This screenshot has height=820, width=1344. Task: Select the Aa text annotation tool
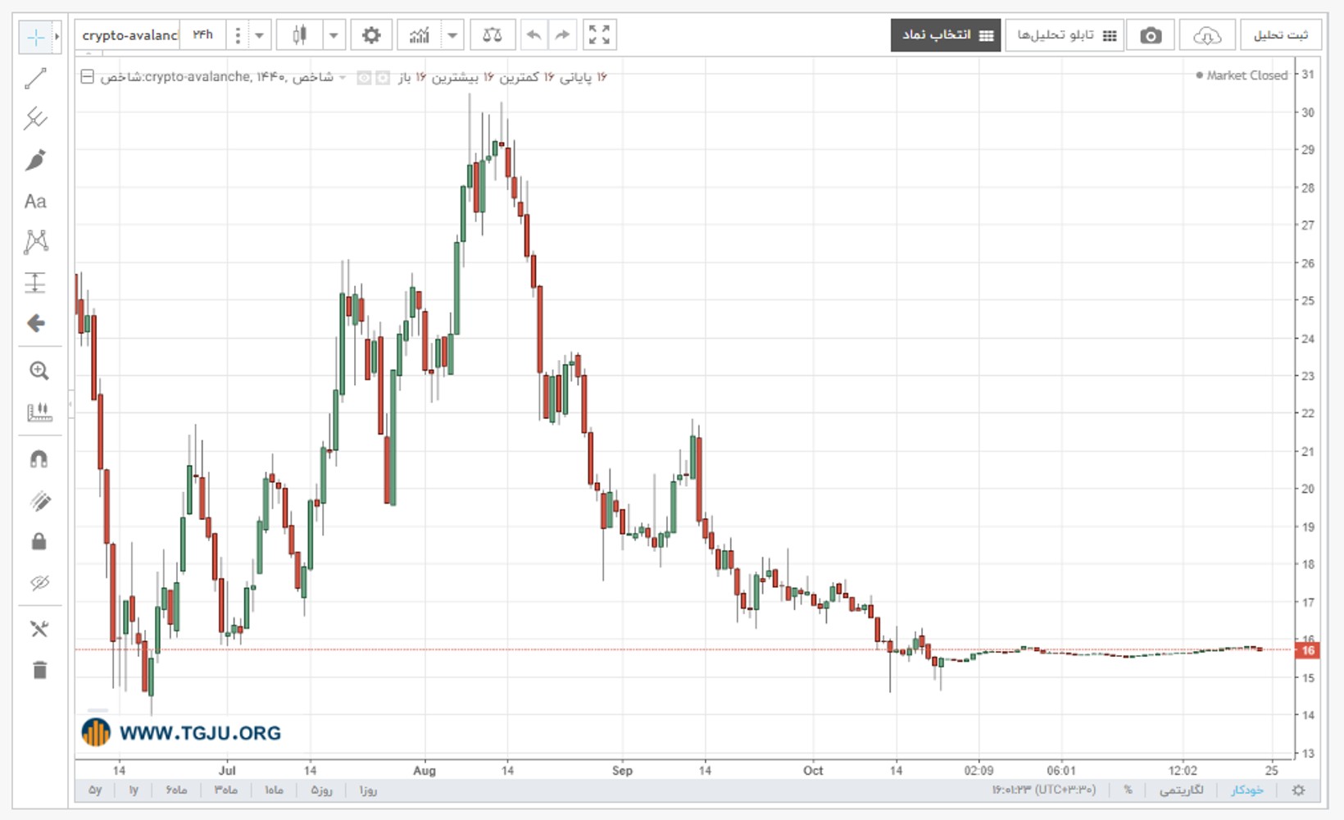(35, 201)
